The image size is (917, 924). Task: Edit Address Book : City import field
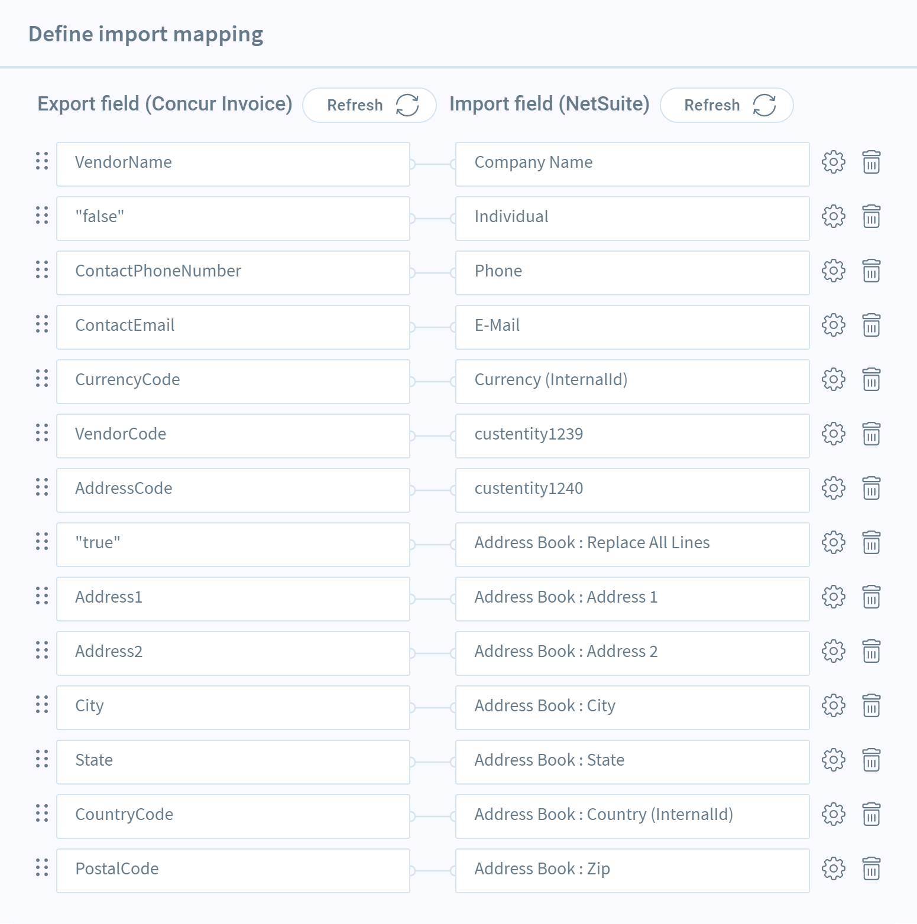[633, 708]
